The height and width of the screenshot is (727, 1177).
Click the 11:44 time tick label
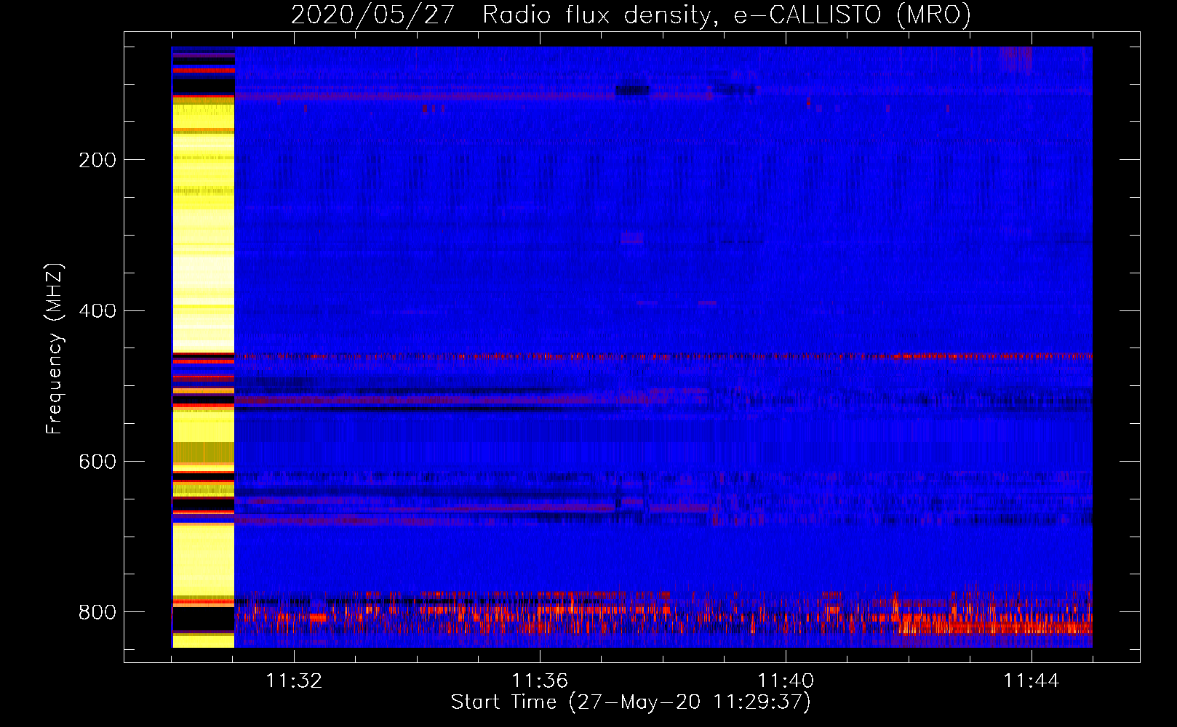point(1032,681)
